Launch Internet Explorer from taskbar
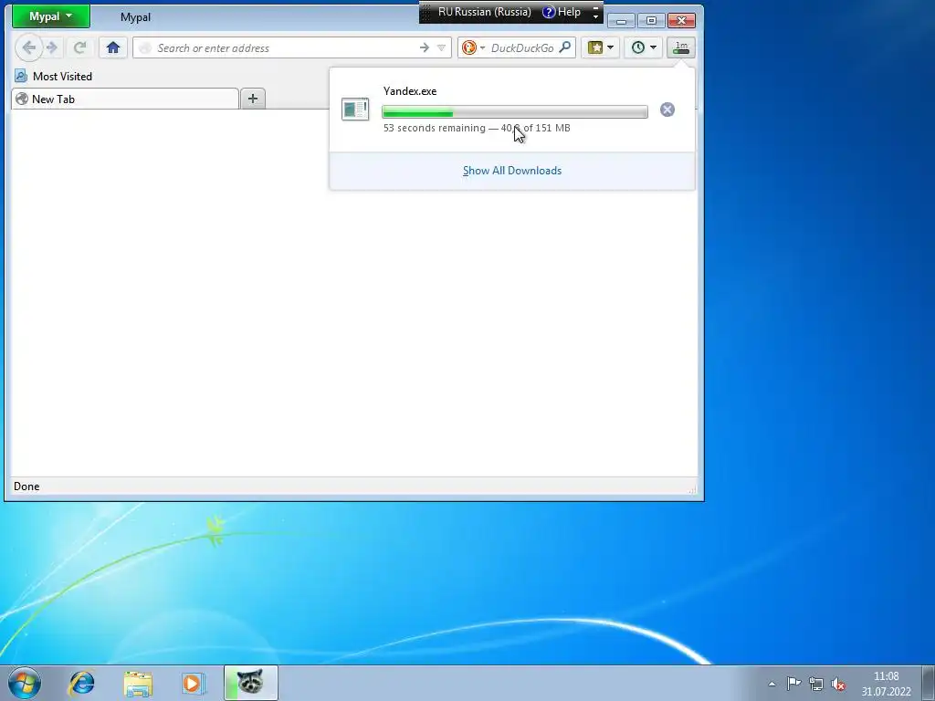The width and height of the screenshot is (935, 701). (81, 683)
